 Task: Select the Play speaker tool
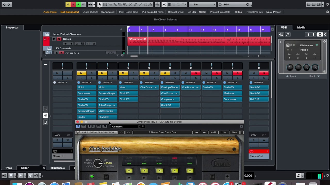[x=145, y=4]
